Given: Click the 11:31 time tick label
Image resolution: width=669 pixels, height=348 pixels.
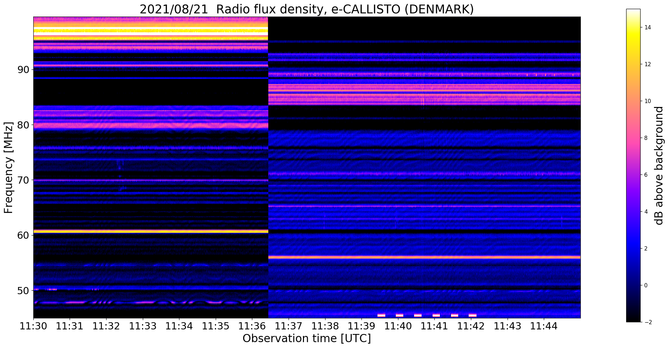Looking at the screenshot, I should coord(70,326).
